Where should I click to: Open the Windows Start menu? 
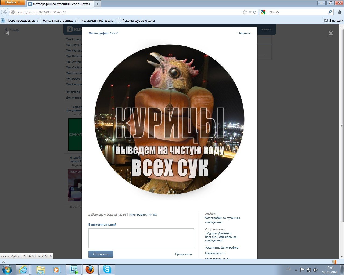click(7, 269)
